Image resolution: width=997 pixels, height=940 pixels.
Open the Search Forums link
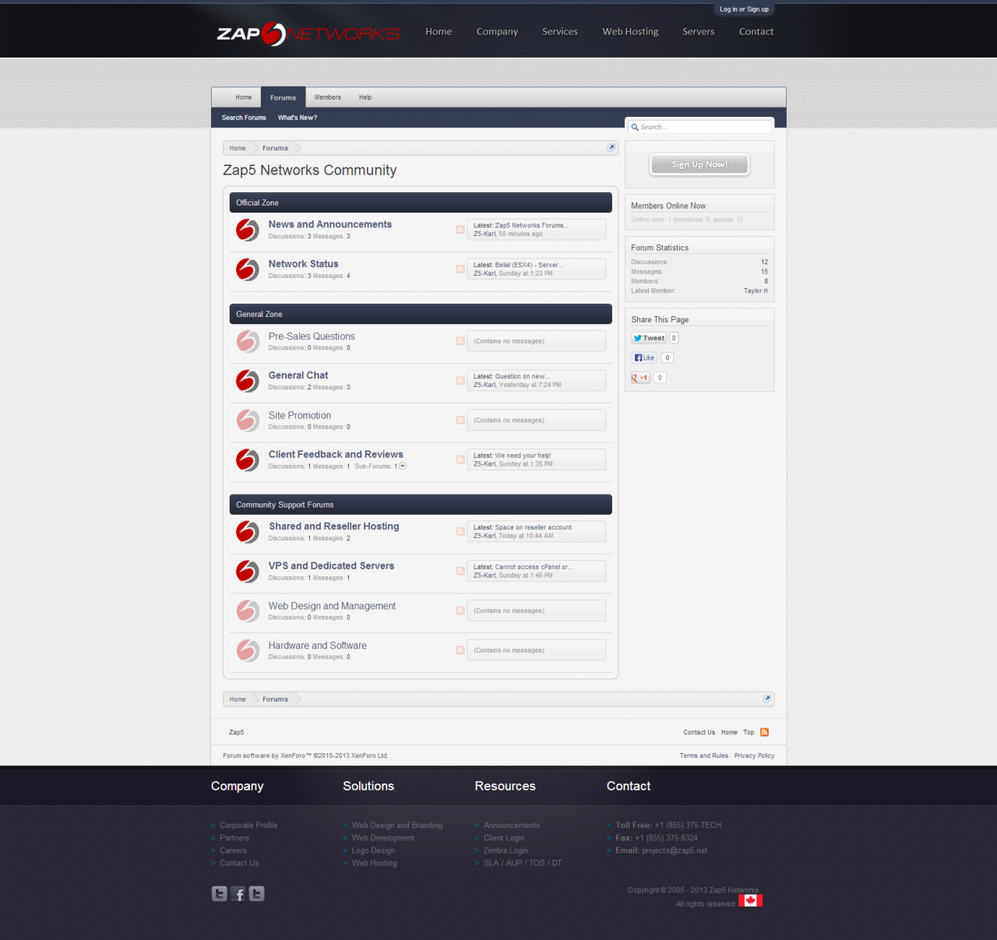pos(244,118)
